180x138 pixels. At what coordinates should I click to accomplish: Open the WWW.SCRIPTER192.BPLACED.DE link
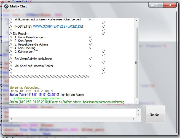[x=58, y=26]
